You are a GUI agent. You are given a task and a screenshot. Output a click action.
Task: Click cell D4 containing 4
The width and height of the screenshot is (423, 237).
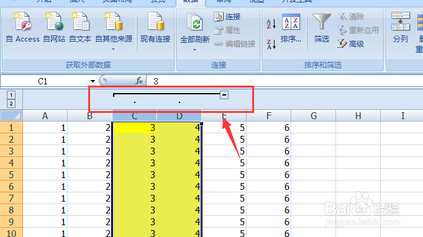click(180, 163)
